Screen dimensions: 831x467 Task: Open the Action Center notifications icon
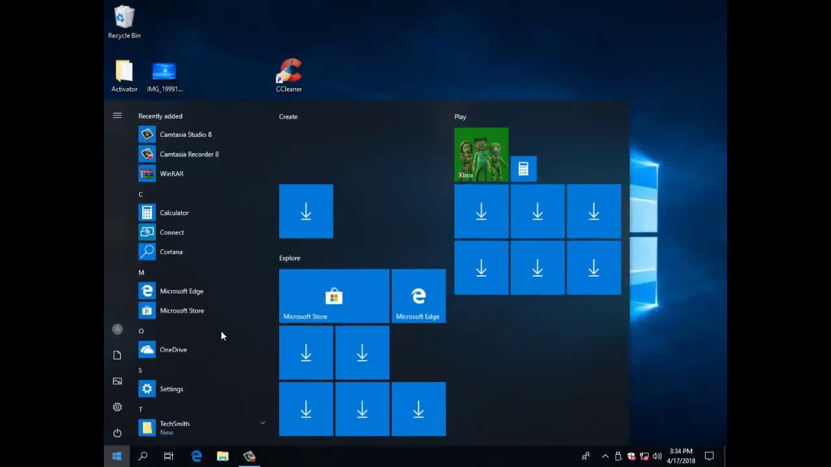[x=710, y=457]
